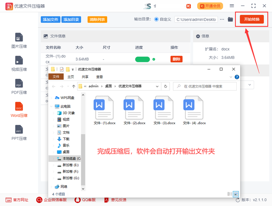Select 文档 folder in navigation tree
272x206 pixels.
tap(63, 133)
